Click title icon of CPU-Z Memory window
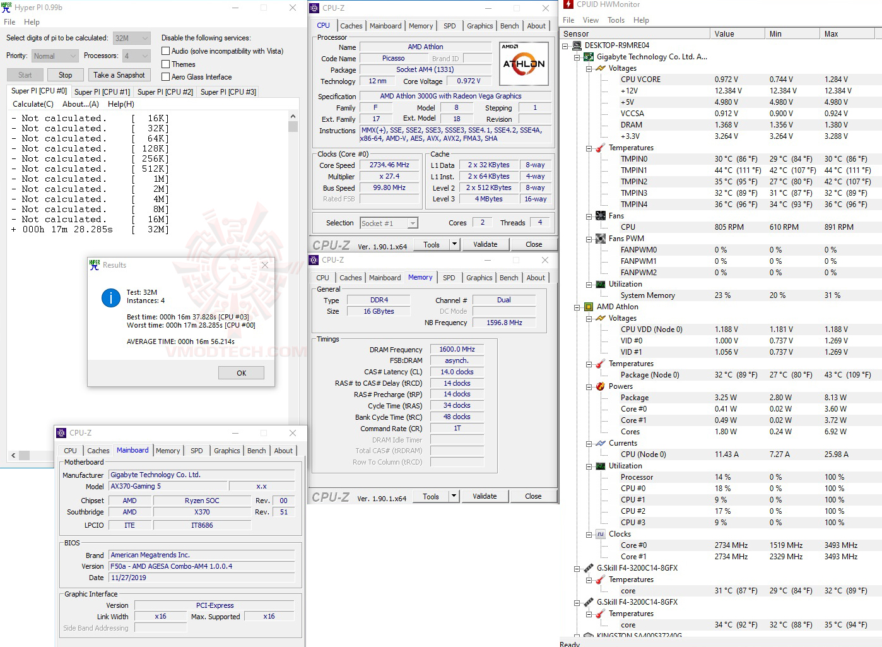Image resolution: width=882 pixels, height=647 pixels. (314, 260)
